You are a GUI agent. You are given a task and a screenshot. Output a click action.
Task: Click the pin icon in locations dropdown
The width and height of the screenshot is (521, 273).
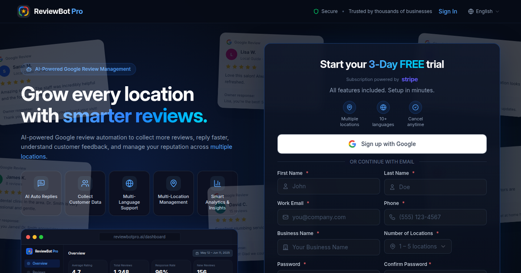click(x=392, y=247)
